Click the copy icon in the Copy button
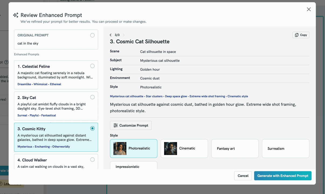 point(297,35)
